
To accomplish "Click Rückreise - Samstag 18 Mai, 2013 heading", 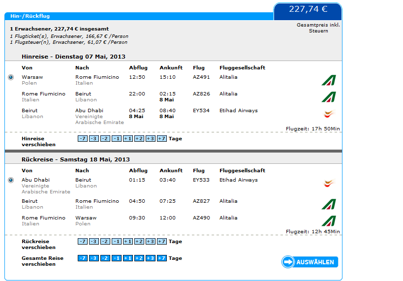I will pyautogui.click(x=76, y=159).
